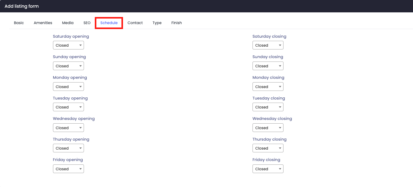Expand the Sunday opening dropdown
Viewport: 413px width, 187px height.
(68, 66)
